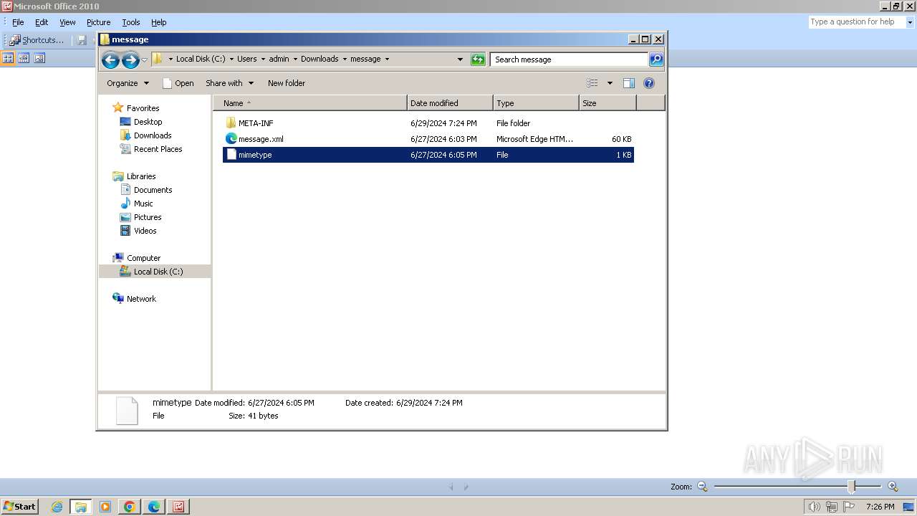Screen dimensions: 917x516
Task: Open the Picture menu
Action: click(x=98, y=22)
